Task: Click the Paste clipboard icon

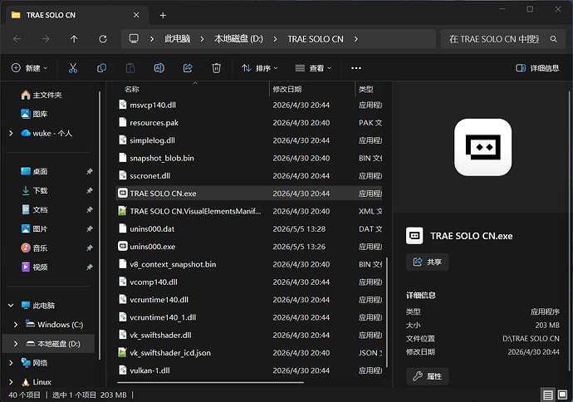Action: point(130,68)
